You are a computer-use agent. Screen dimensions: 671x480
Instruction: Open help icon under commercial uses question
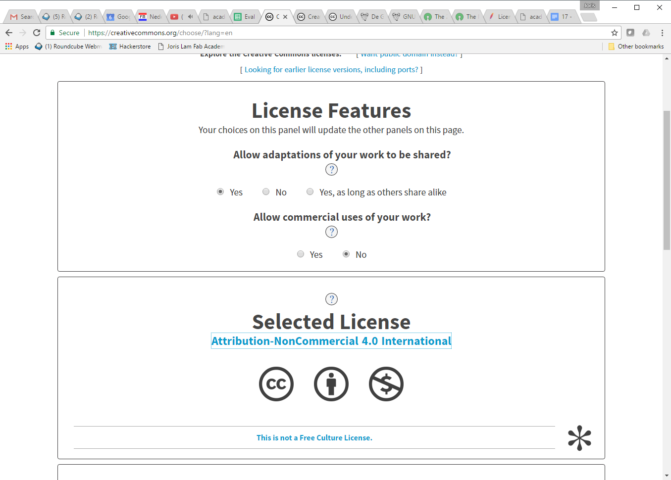click(331, 232)
